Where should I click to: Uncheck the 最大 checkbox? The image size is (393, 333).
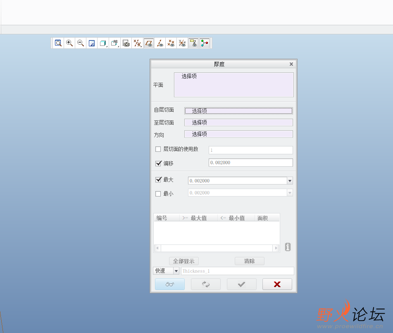[x=158, y=180]
